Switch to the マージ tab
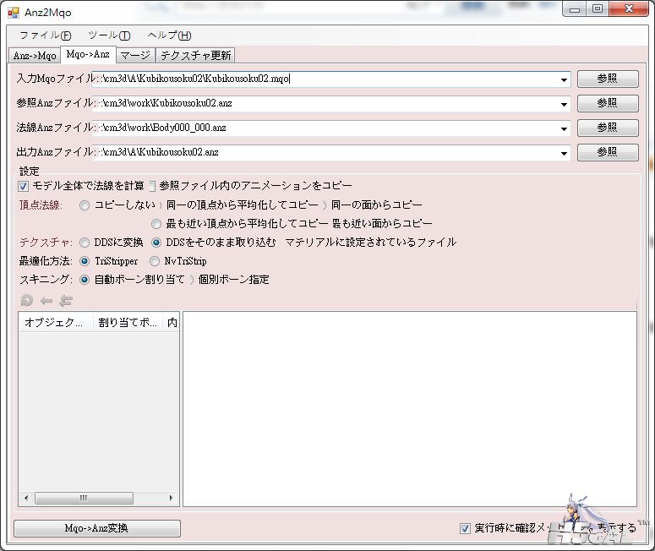Viewport: 655px width, 551px height. click(135, 55)
